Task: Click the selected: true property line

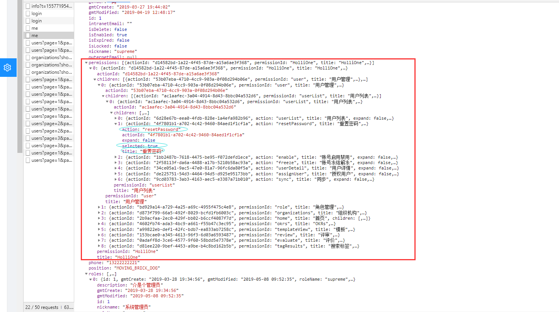Action: coord(140,146)
